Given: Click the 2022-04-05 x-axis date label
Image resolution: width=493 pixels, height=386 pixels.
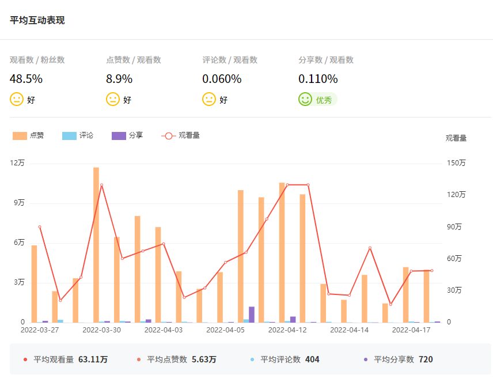Looking at the screenshot, I should click(x=225, y=330).
